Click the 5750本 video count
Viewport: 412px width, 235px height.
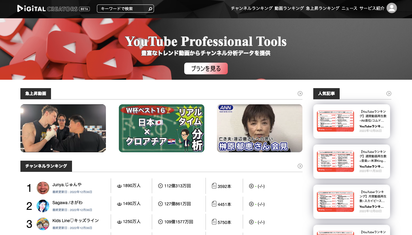tap(224, 222)
